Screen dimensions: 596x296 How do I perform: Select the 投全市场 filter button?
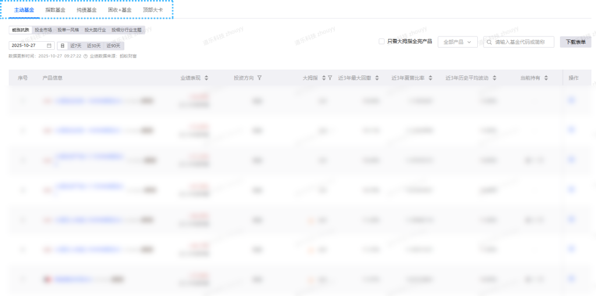pos(43,30)
